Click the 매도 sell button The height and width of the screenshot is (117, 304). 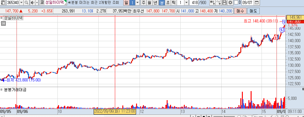pyautogui.click(x=253, y=11)
